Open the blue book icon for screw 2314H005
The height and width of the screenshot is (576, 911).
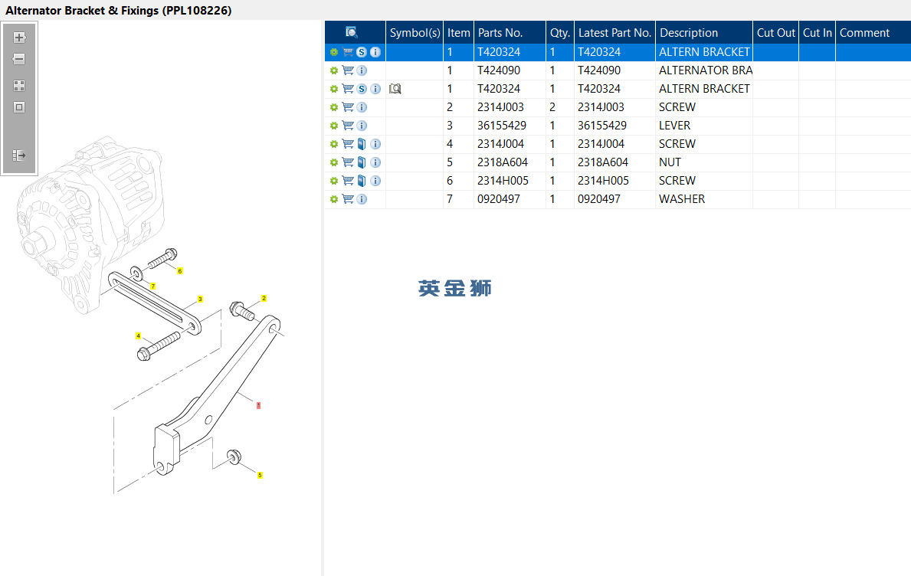362,182
